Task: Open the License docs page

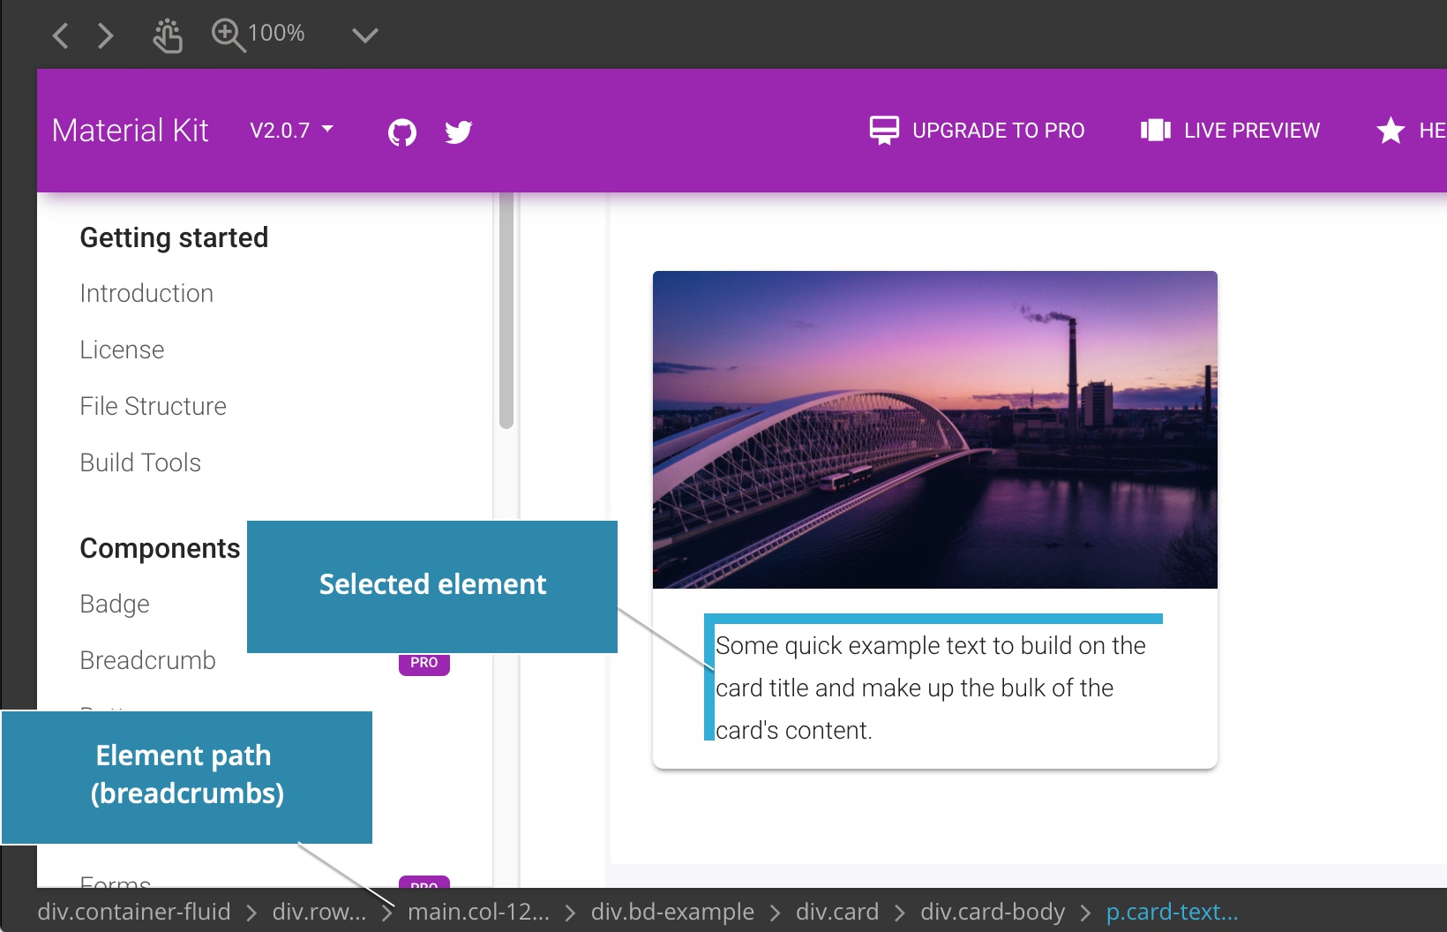Action: click(x=122, y=349)
